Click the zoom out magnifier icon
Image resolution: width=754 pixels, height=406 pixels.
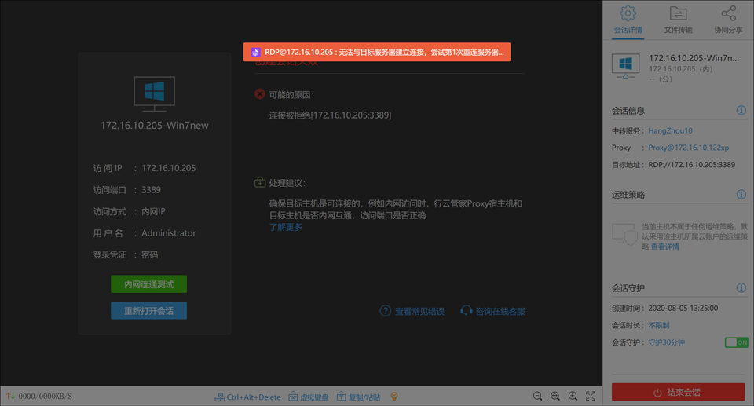pyautogui.click(x=537, y=397)
